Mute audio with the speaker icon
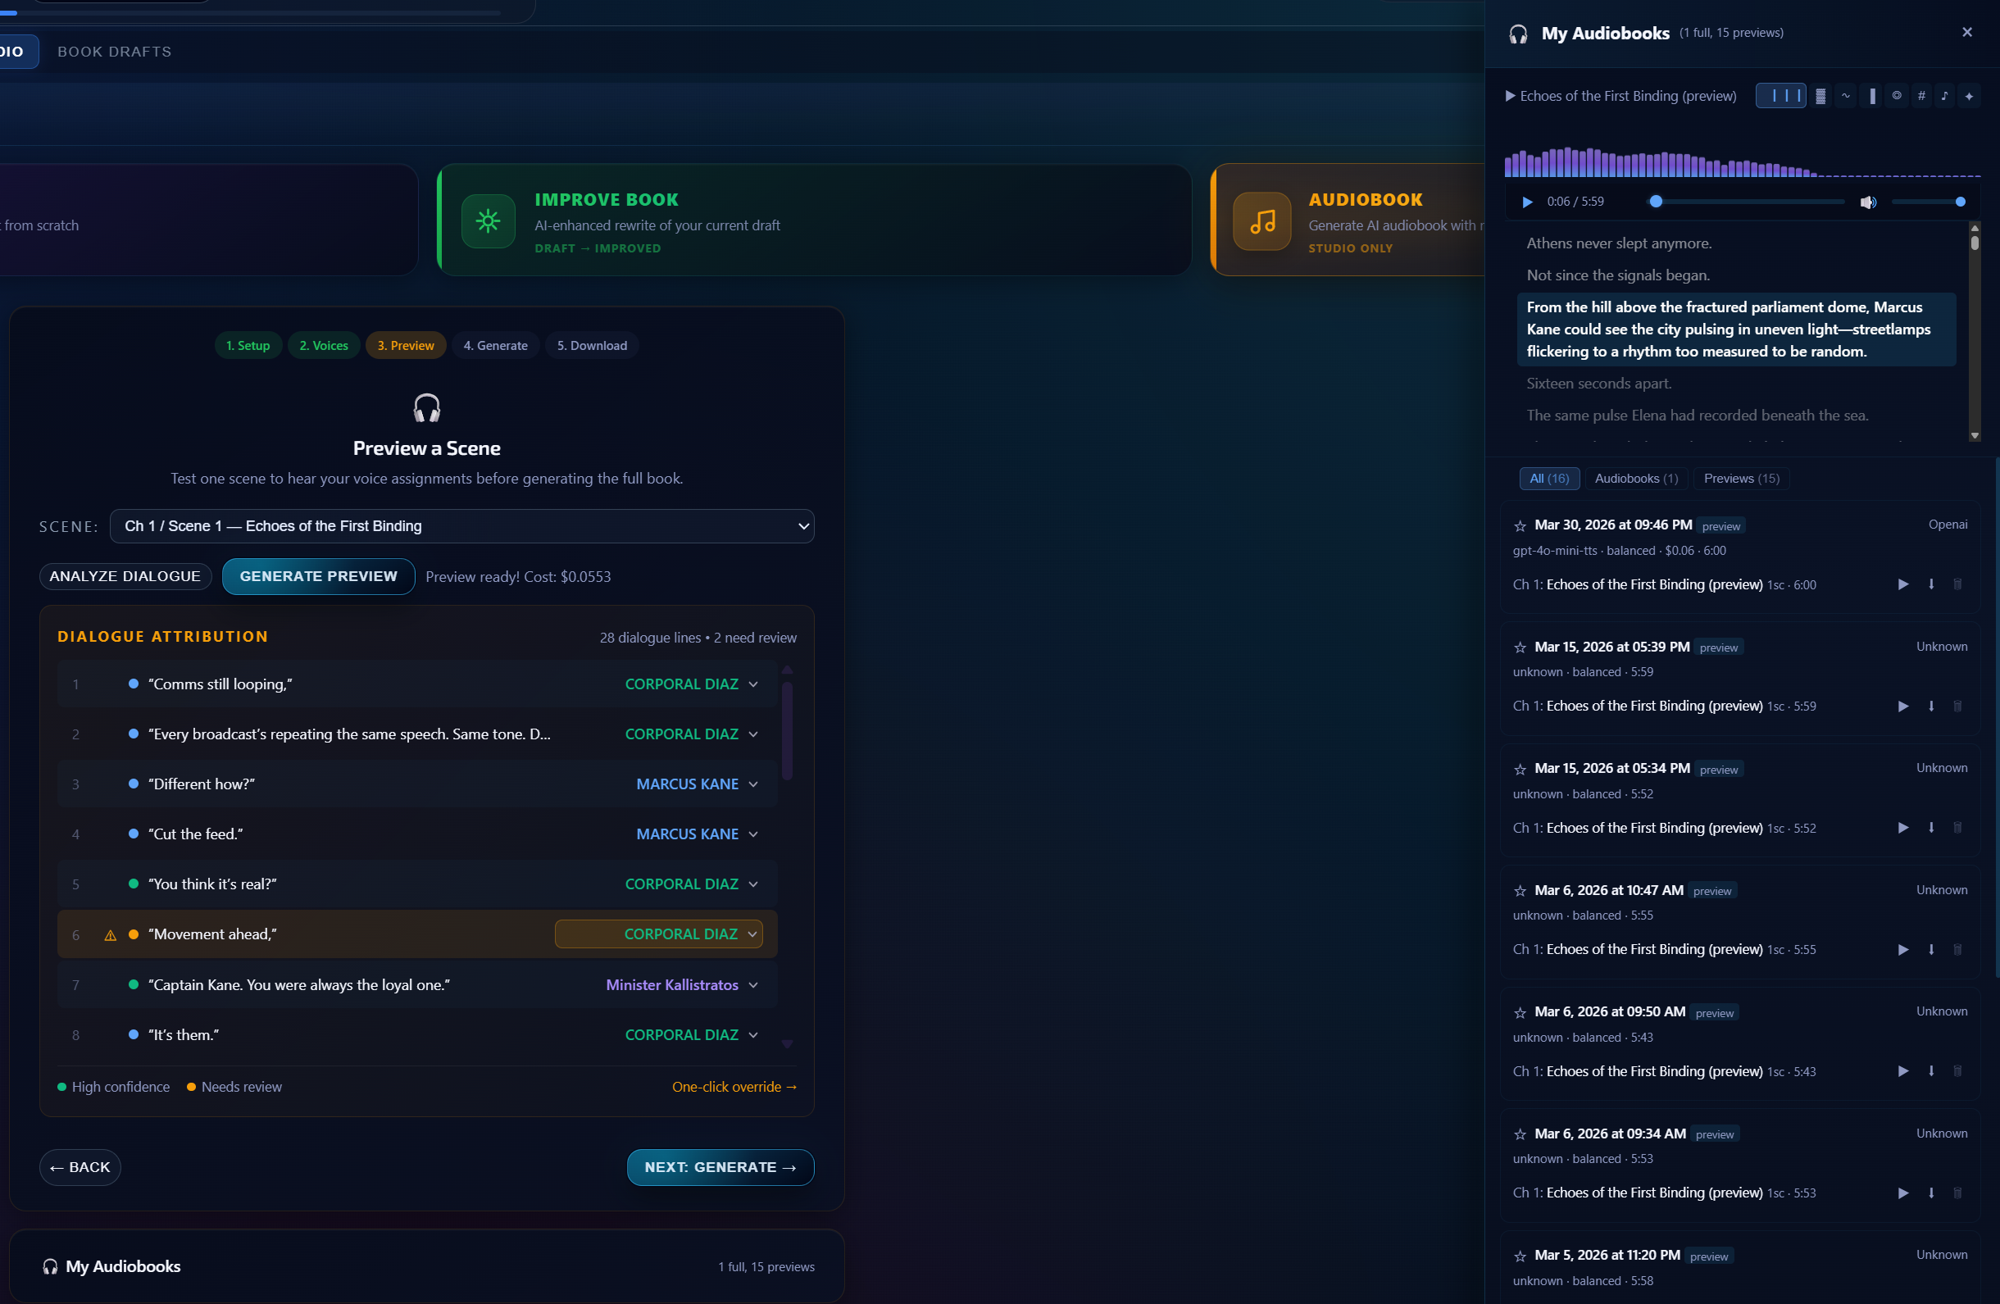The width and height of the screenshot is (2000, 1304). click(x=1867, y=202)
